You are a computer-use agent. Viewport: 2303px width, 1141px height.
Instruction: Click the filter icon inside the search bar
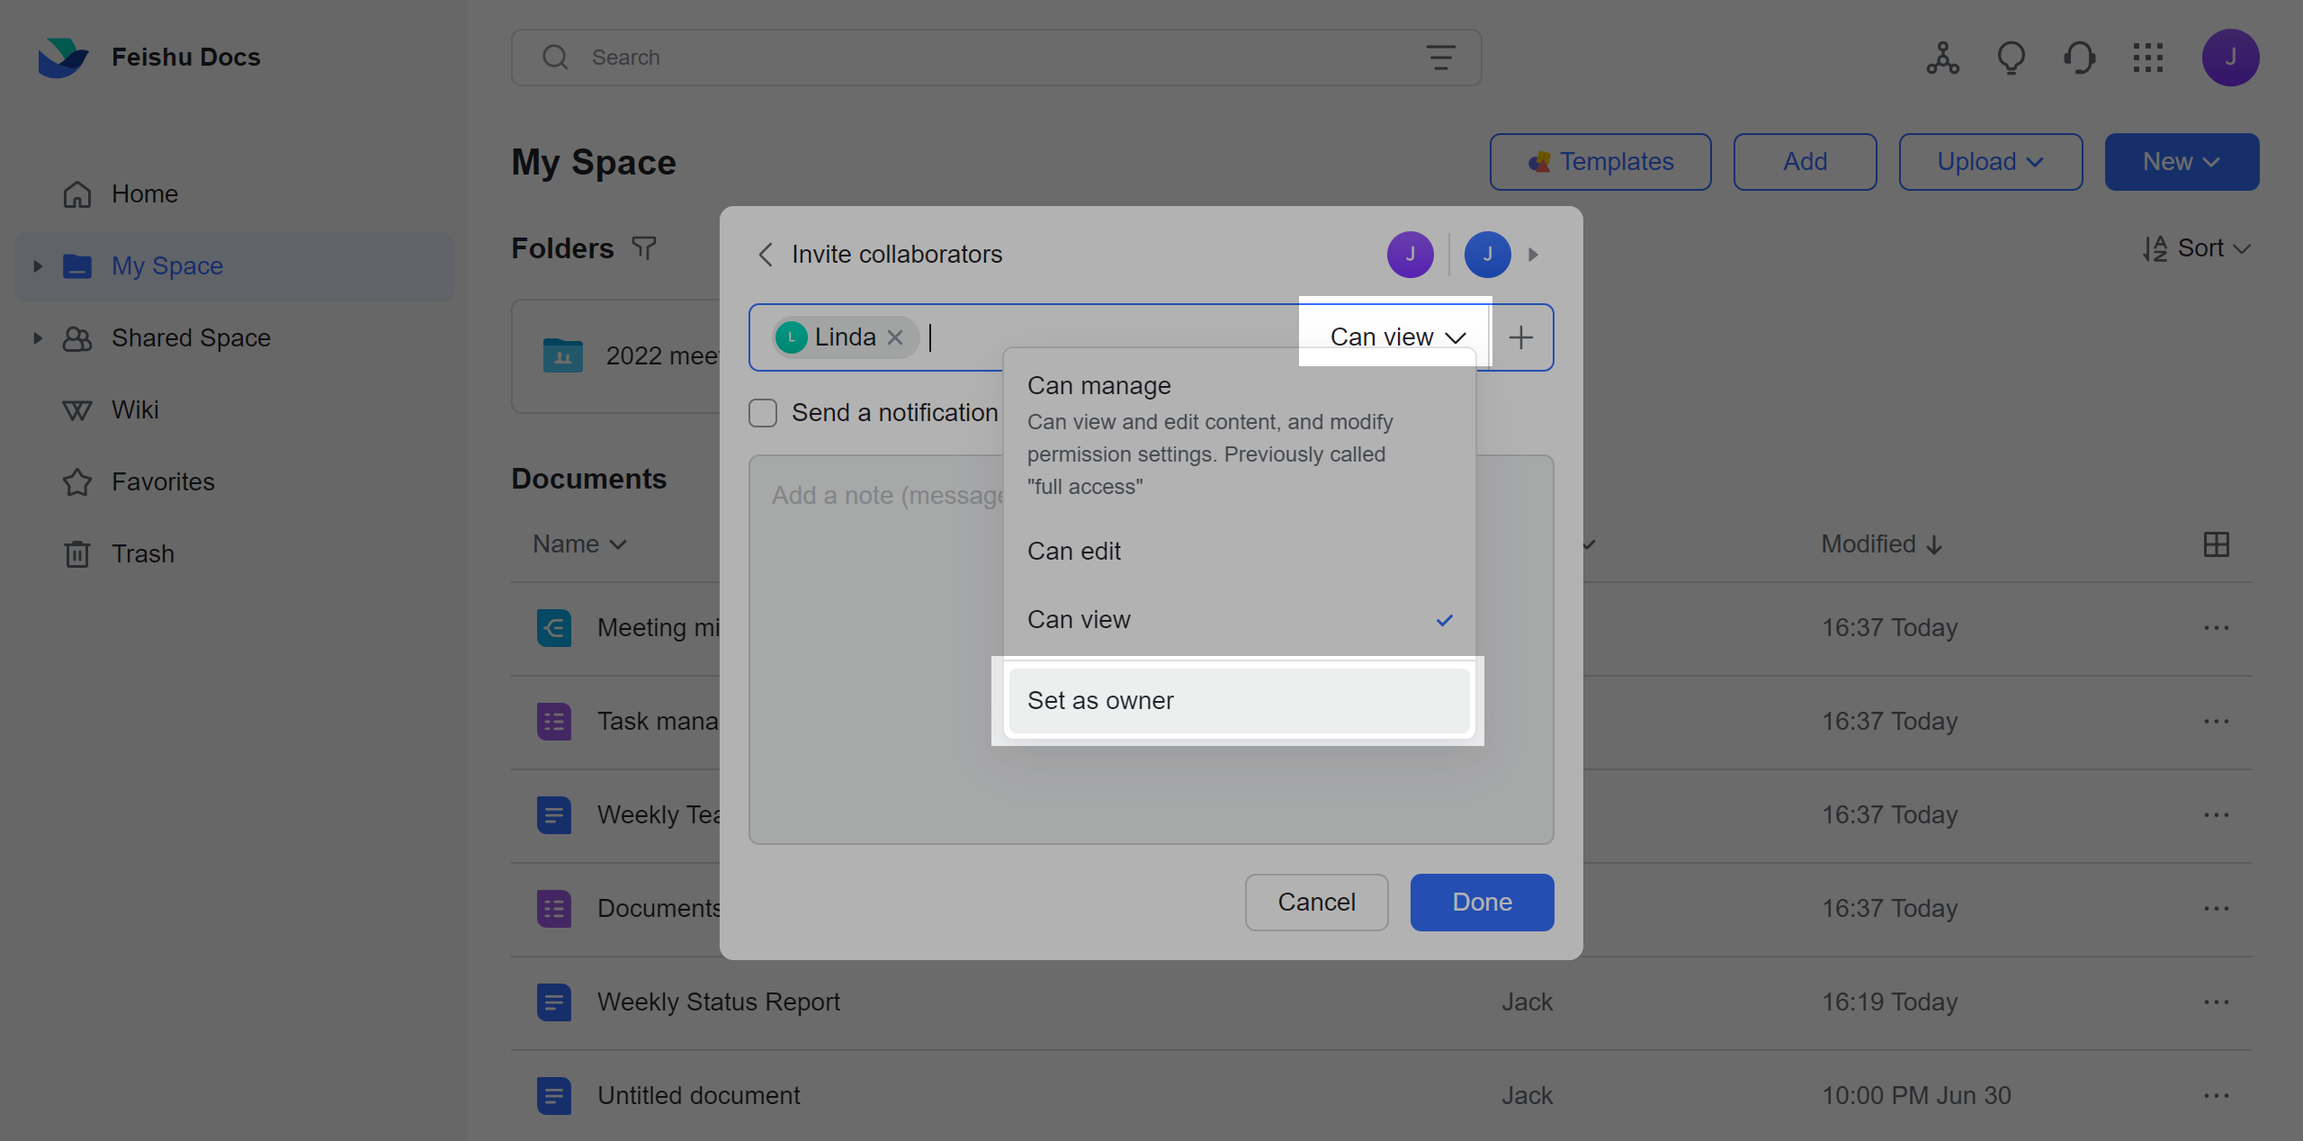[x=1440, y=57]
